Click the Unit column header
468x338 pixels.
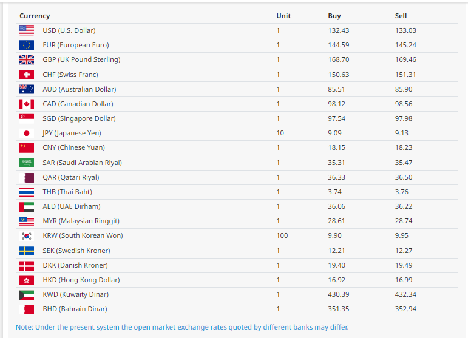(x=283, y=16)
